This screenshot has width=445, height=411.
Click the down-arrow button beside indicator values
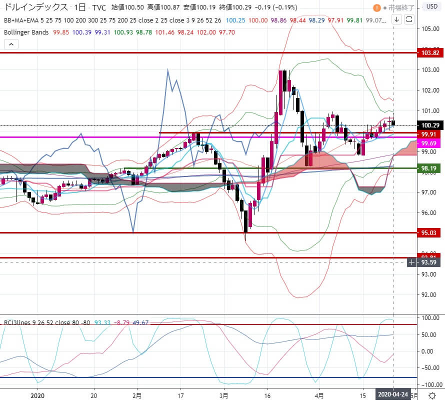point(397,19)
